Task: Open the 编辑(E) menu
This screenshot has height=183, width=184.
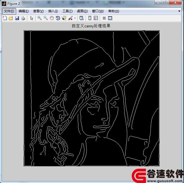Action: pyautogui.click(x=24, y=11)
